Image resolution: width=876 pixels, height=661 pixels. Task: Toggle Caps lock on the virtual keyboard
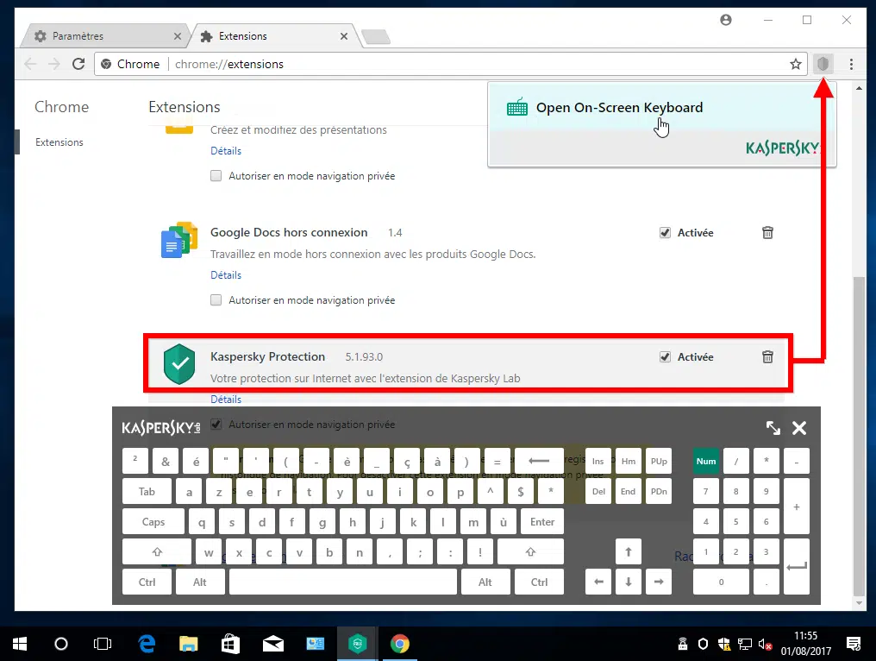point(153,522)
